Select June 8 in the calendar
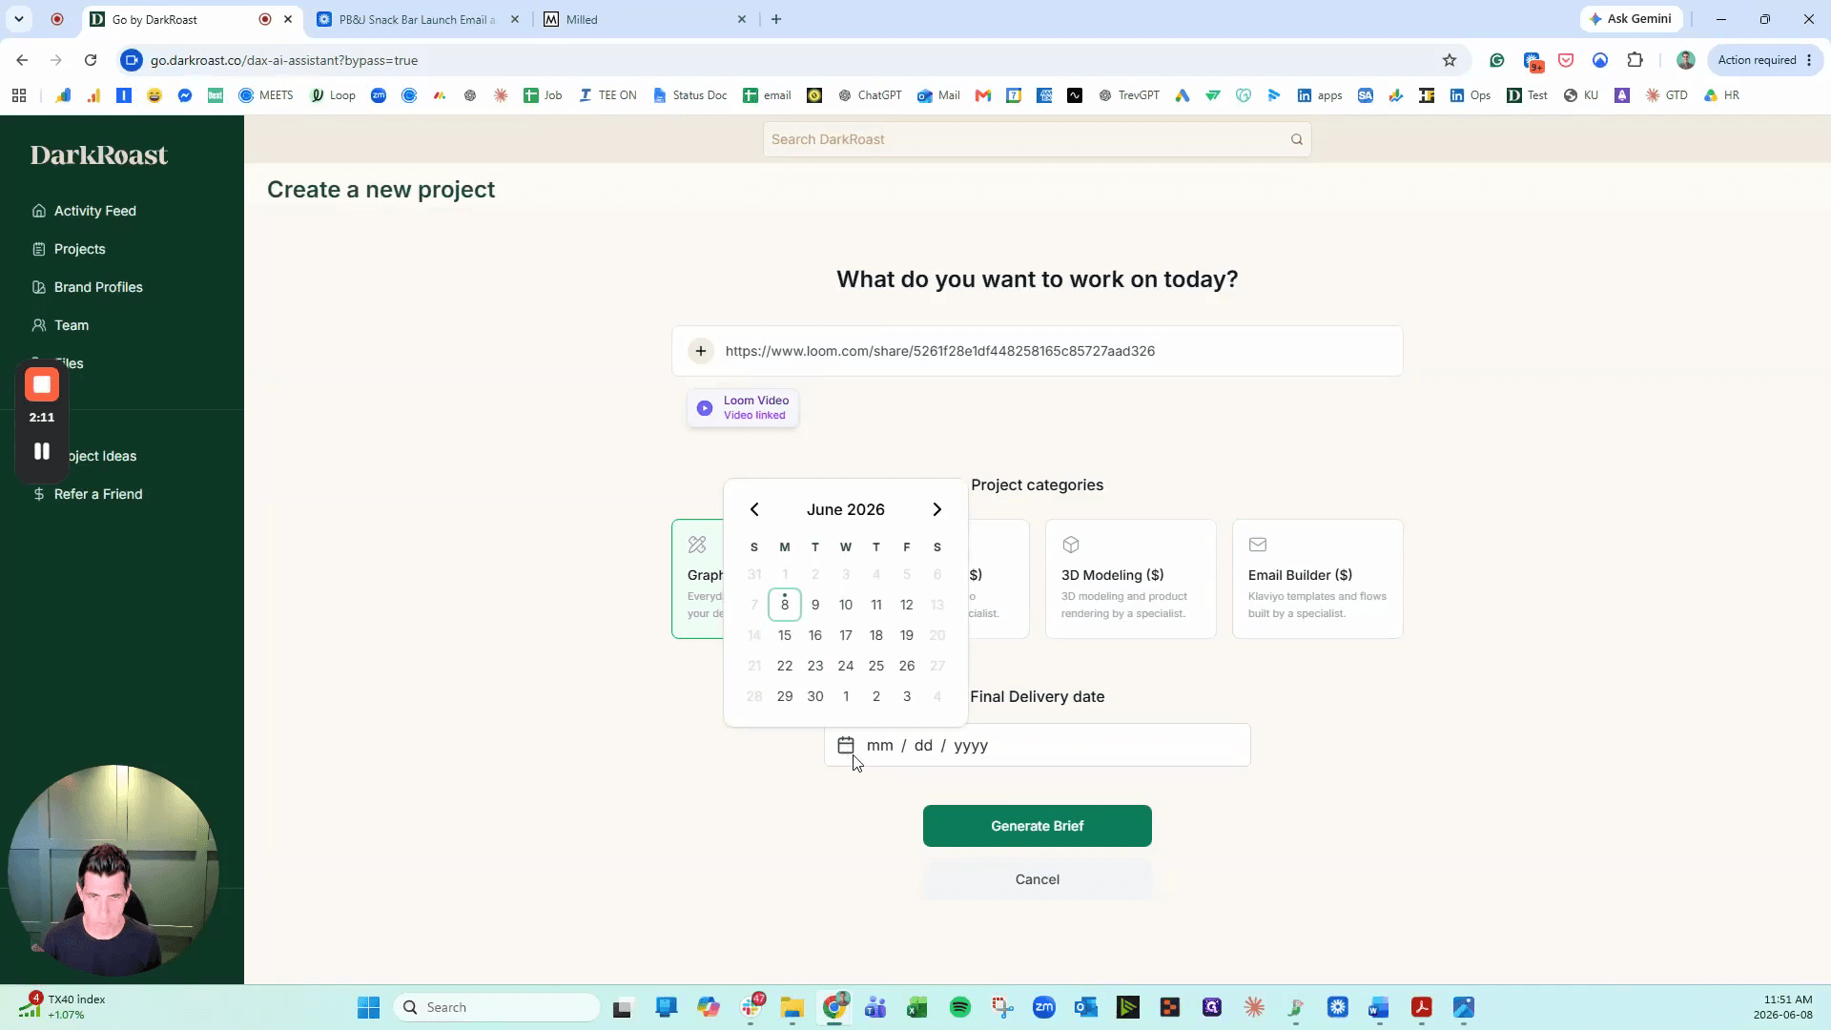Image resolution: width=1831 pixels, height=1030 pixels. [x=785, y=605]
